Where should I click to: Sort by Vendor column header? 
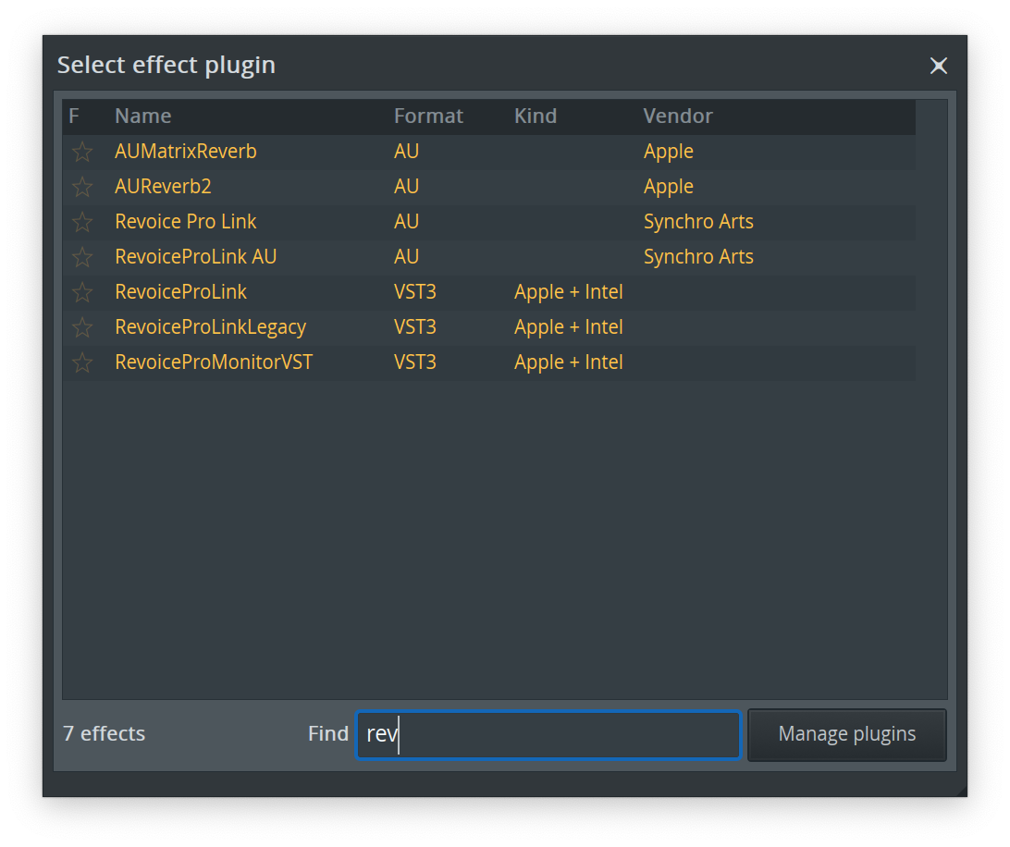coord(678,117)
